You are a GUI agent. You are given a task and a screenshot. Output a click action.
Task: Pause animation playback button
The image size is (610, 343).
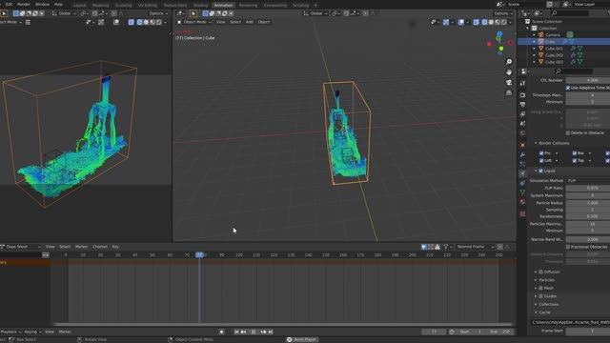254,332
